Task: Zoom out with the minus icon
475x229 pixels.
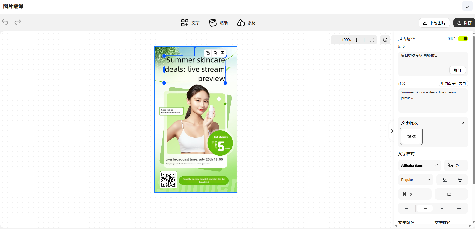Action: pyautogui.click(x=336, y=40)
